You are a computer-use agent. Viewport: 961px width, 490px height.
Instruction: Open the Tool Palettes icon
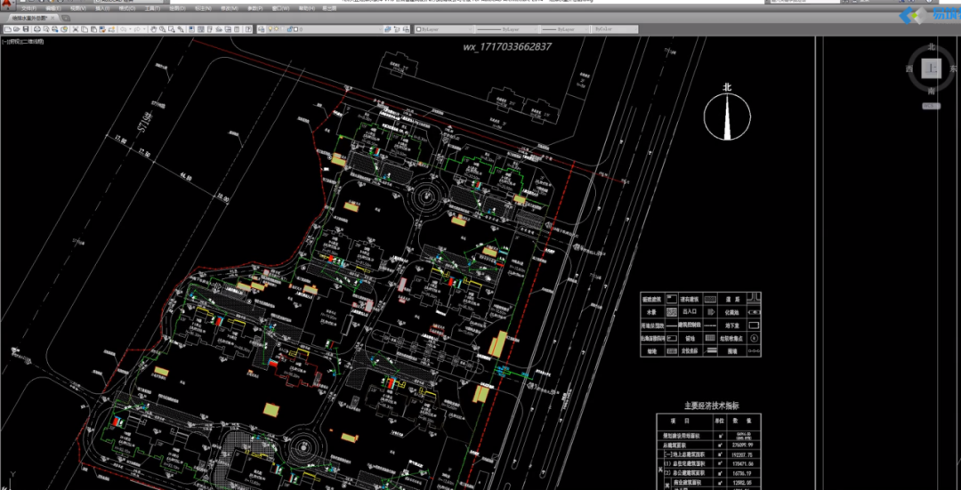pyautogui.click(x=210, y=29)
